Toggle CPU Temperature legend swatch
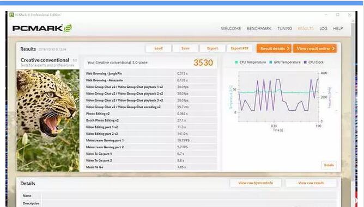The width and height of the screenshot is (364, 207). [236, 62]
